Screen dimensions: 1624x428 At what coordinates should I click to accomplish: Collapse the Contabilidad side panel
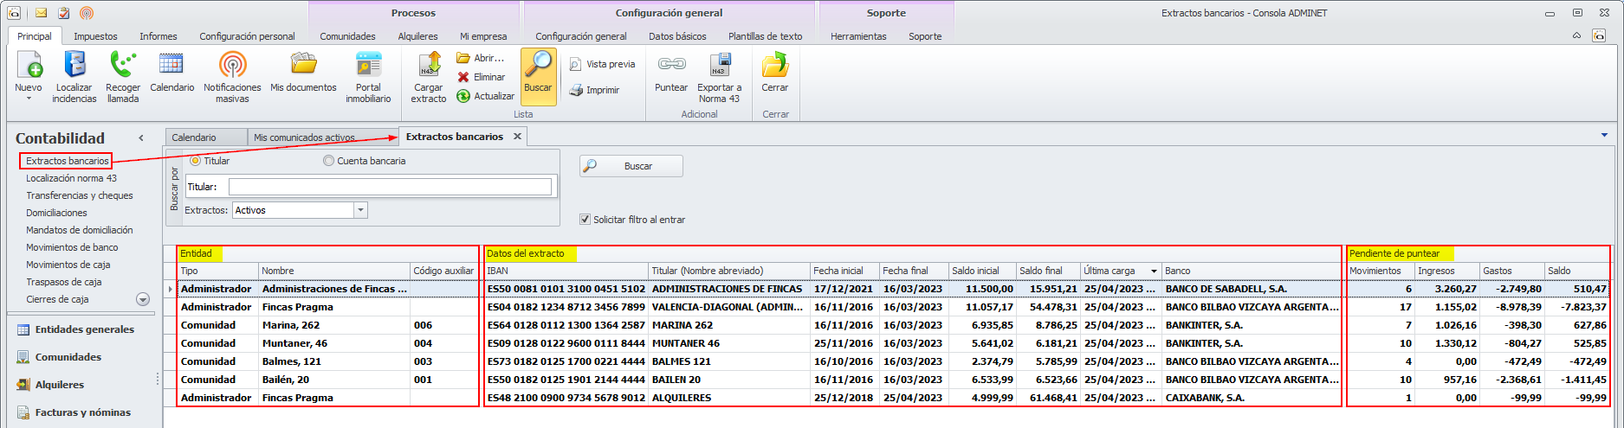point(141,138)
